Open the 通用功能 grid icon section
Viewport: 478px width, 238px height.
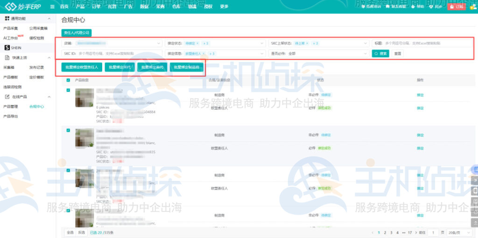tap(7, 19)
